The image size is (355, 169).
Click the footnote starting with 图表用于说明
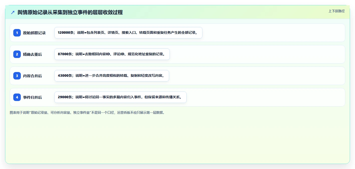click(x=87, y=113)
